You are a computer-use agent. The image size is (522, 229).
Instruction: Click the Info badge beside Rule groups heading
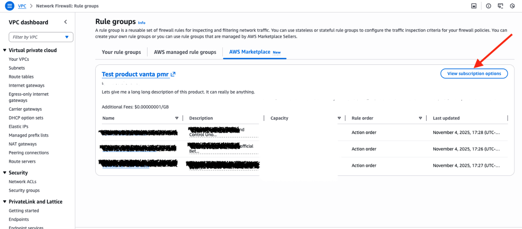[x=142, y=22]
